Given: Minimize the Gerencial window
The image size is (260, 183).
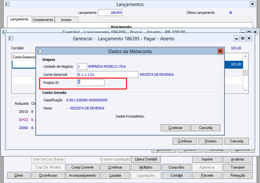Looking at the screenshot, I should click(236, 38).
